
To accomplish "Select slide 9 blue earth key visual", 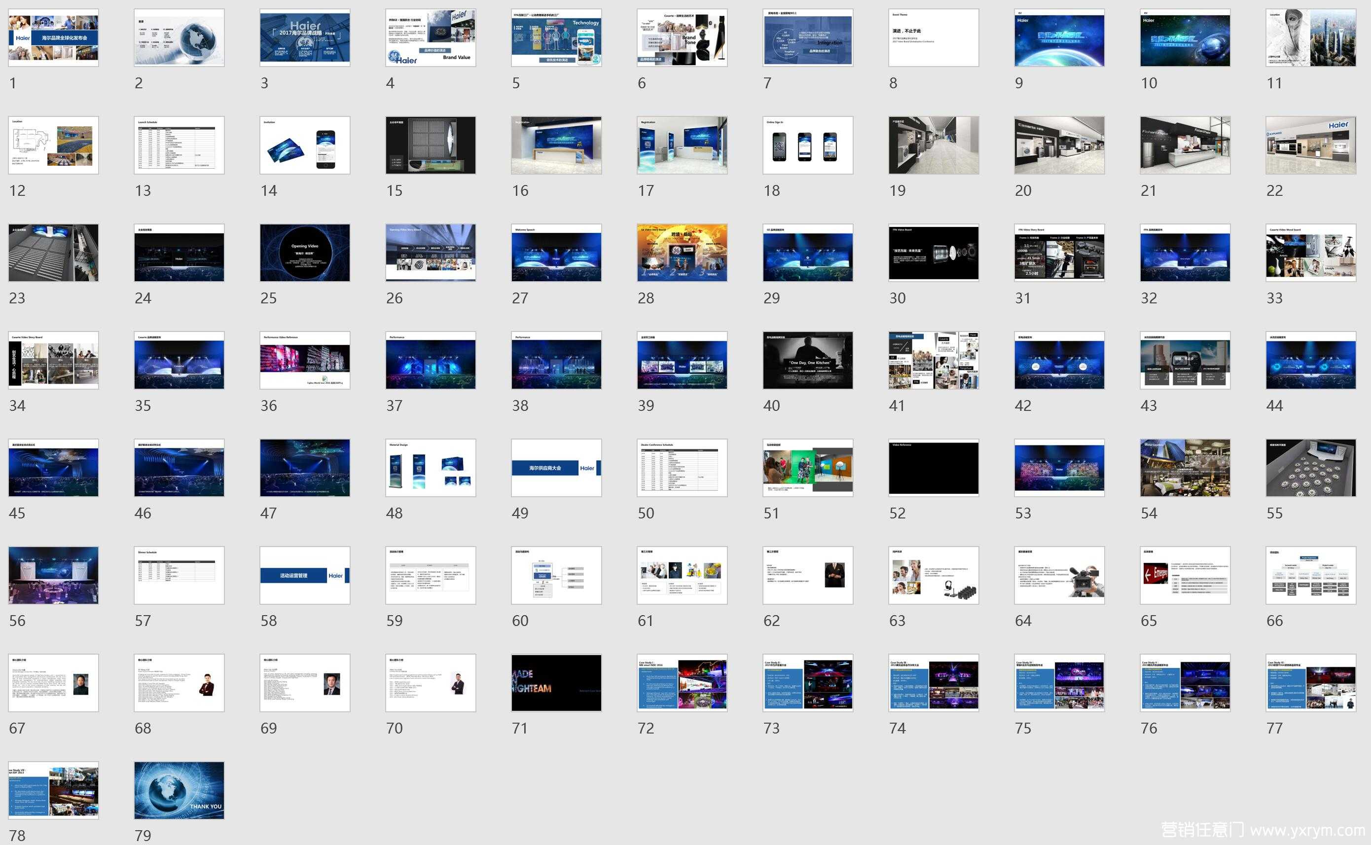I will (1059, 37).
